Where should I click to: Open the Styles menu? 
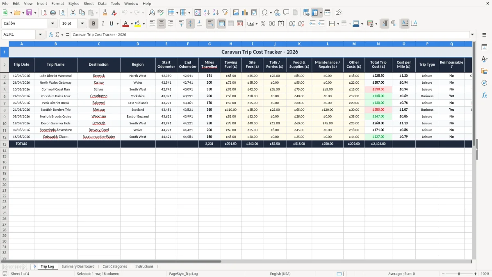pyautogui.click(x=74, y=3)
